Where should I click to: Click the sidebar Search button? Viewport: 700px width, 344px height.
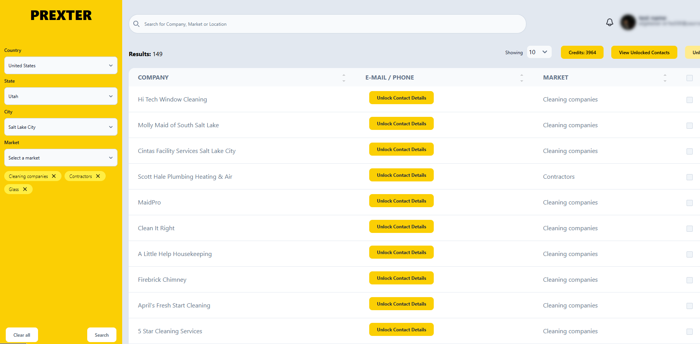click(x=102, y=335)
